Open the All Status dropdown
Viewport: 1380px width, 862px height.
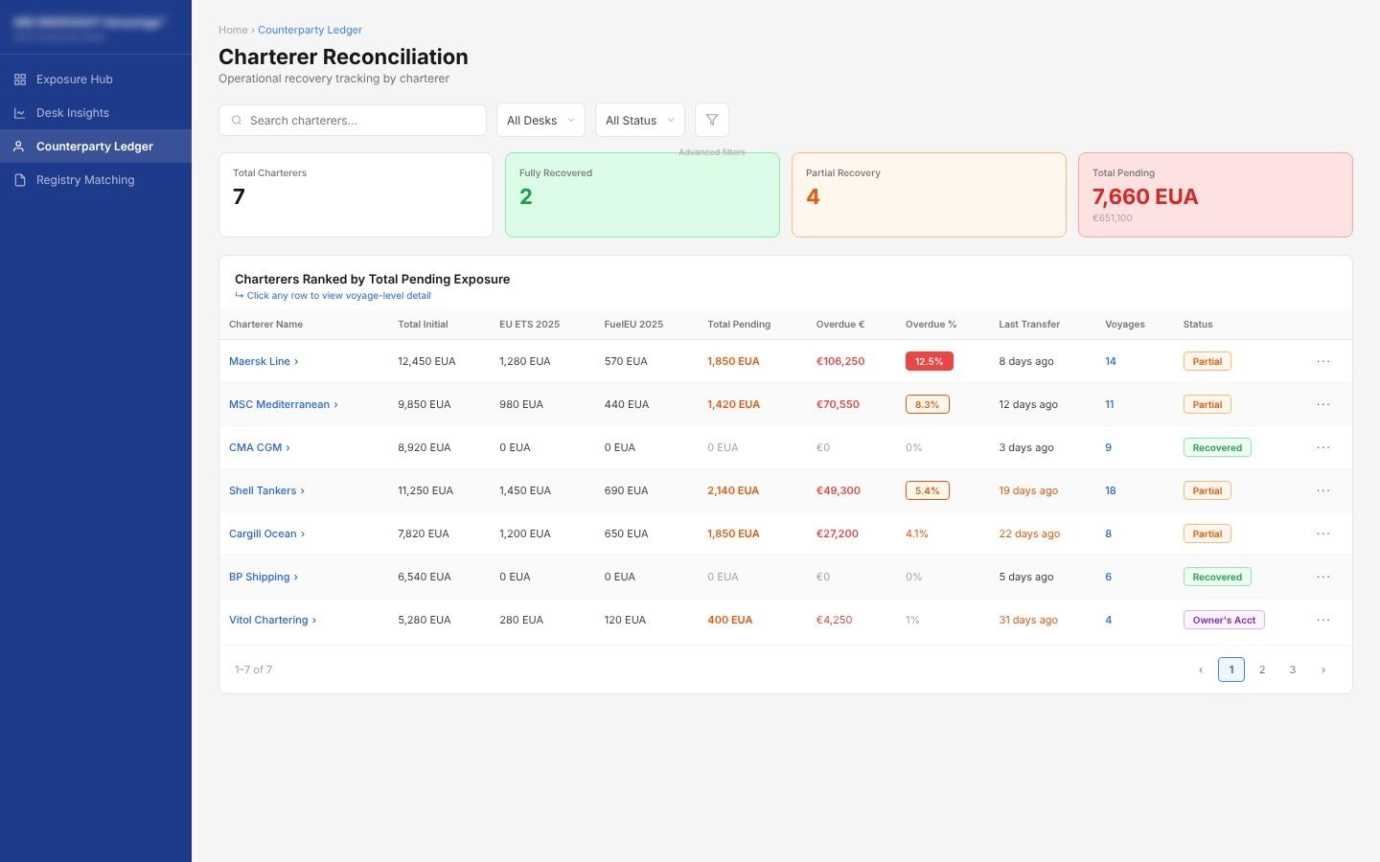pos(640,120)
